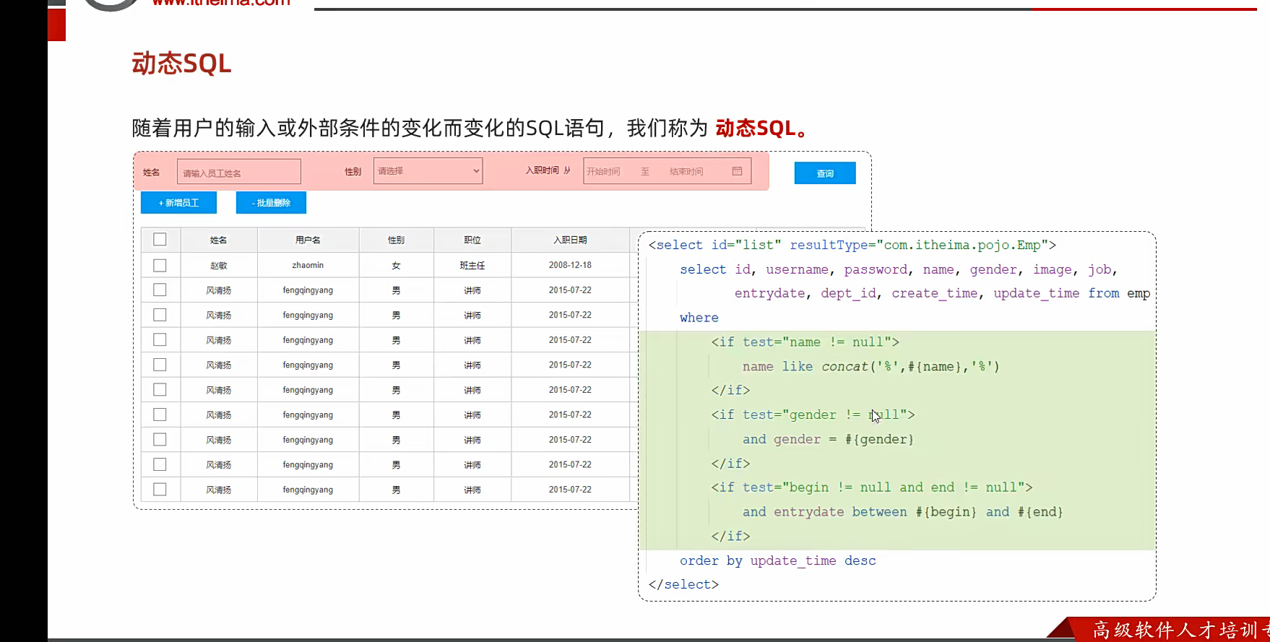Click the zhaomin username cell
Screen dimensions: 1270x642
[x=308, y=265]
